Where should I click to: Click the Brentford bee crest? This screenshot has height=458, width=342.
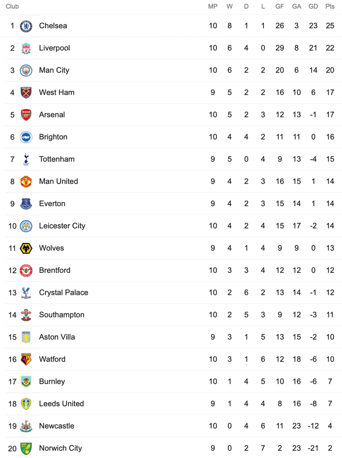26,271
